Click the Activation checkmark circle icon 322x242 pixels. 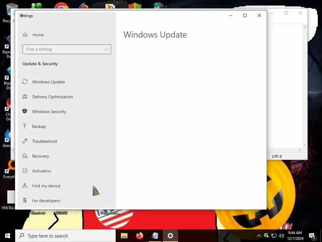pyautogui.click(x=25, y=170)
